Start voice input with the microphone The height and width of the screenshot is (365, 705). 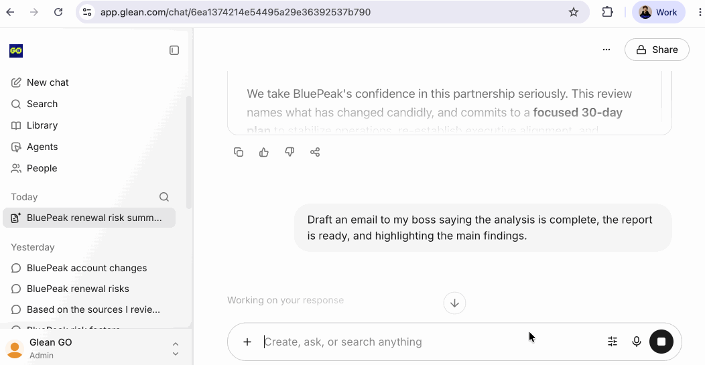636,342
